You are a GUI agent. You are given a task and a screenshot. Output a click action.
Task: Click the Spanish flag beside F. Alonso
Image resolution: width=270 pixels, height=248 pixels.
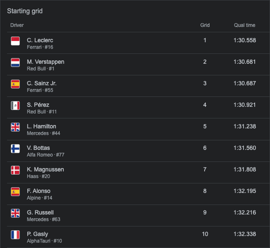pos(15,192)
